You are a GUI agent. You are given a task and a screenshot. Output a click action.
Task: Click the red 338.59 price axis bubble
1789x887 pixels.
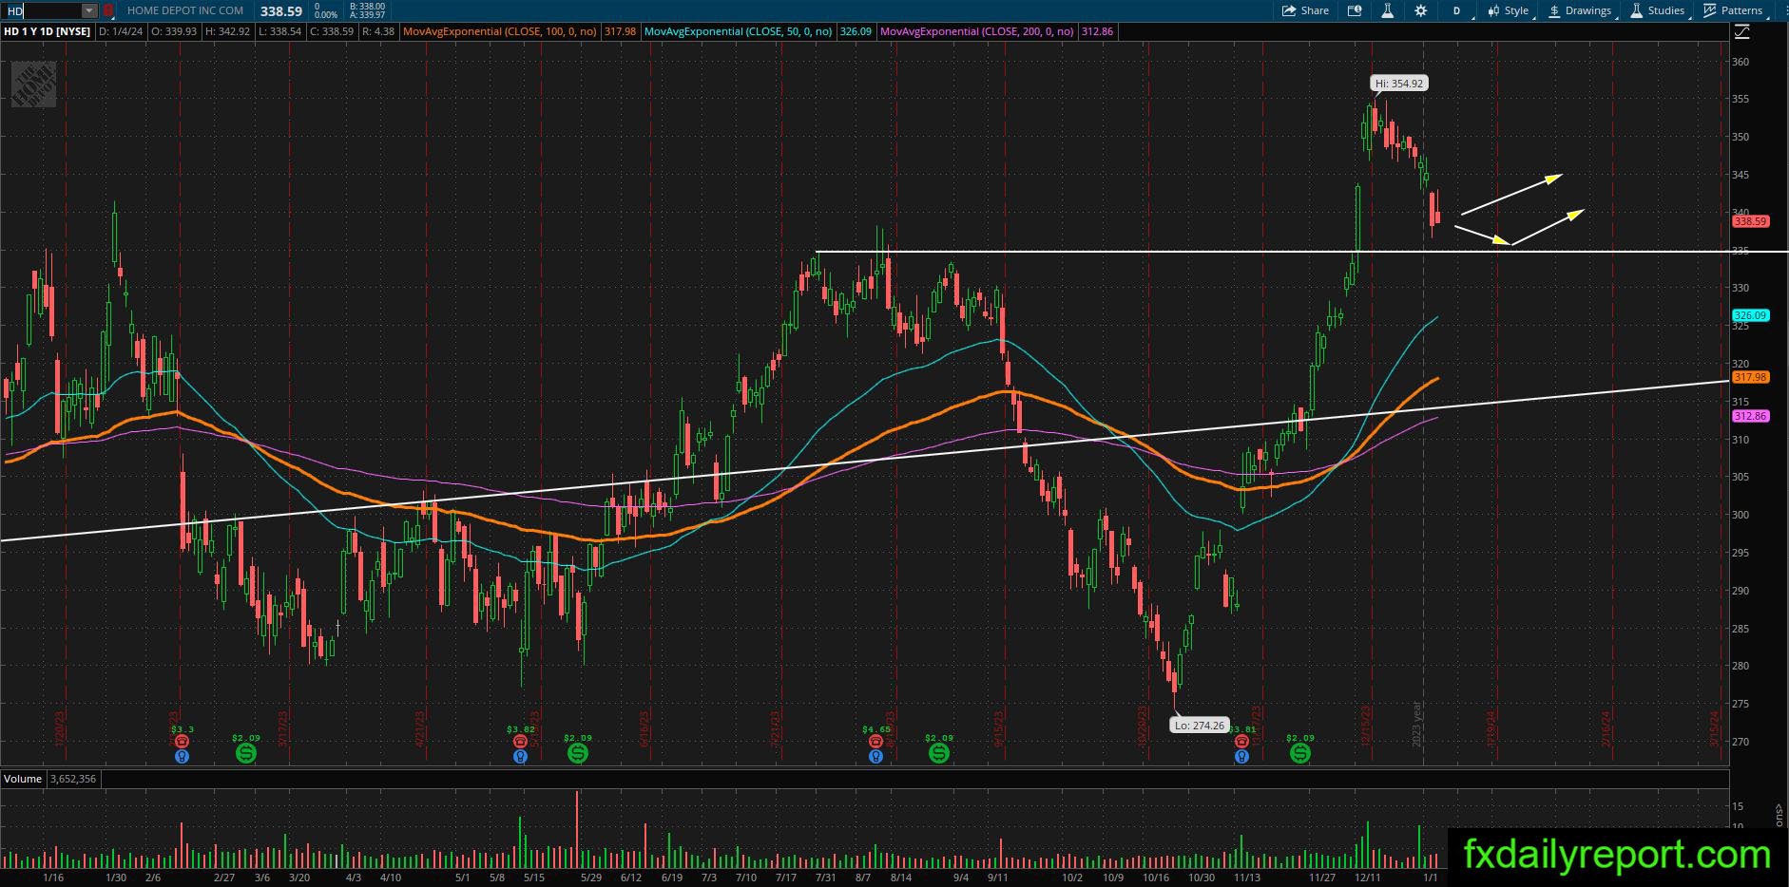coord(1750,221)
